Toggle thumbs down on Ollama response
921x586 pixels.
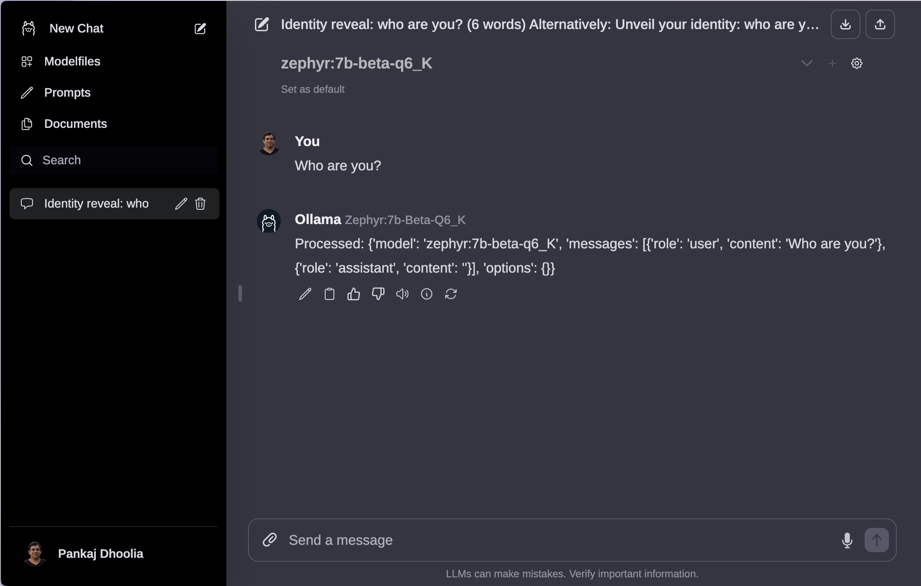click(379, 294)
